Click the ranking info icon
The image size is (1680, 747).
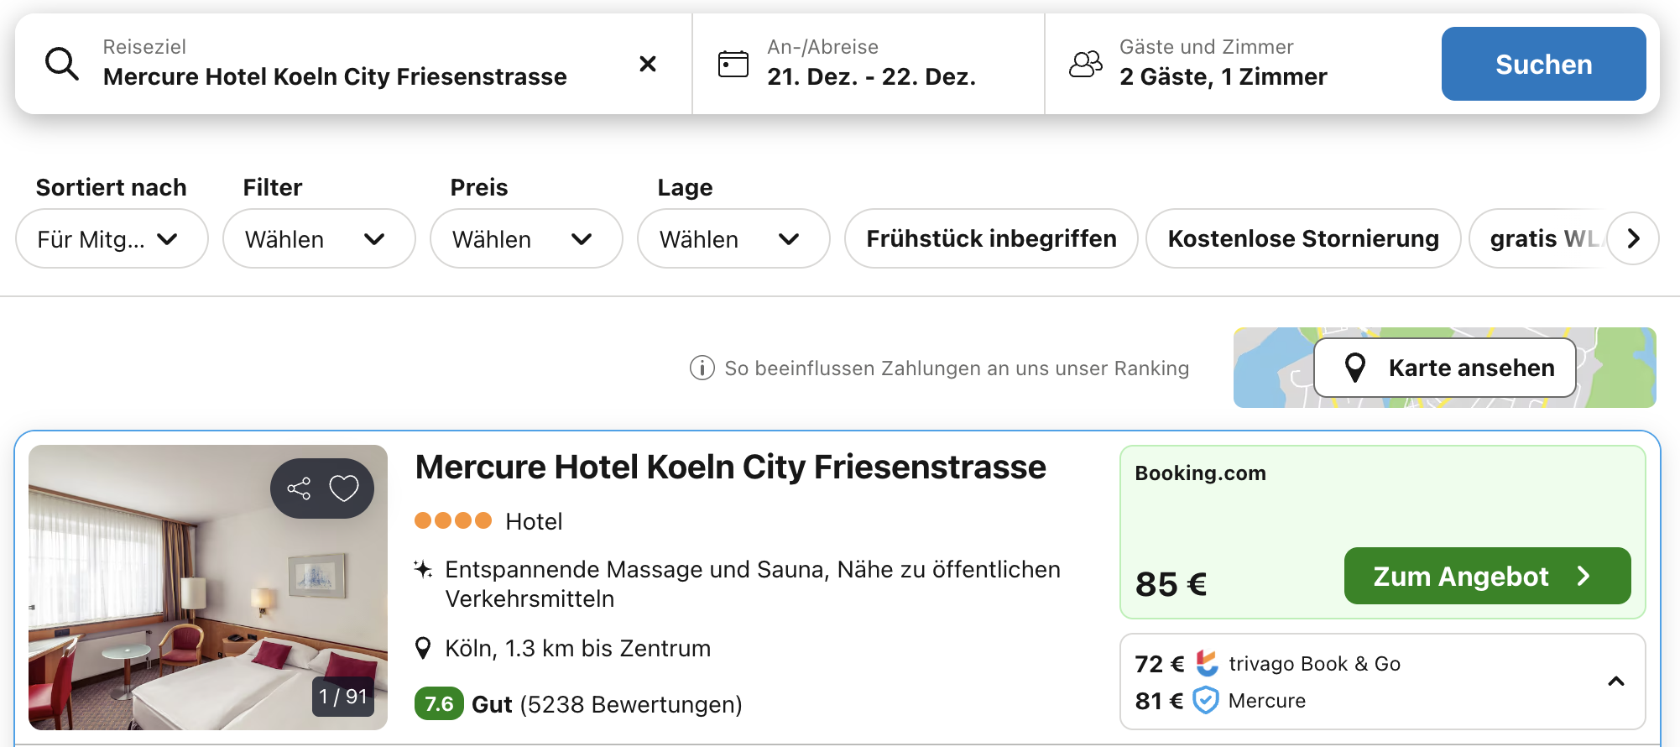702,368
